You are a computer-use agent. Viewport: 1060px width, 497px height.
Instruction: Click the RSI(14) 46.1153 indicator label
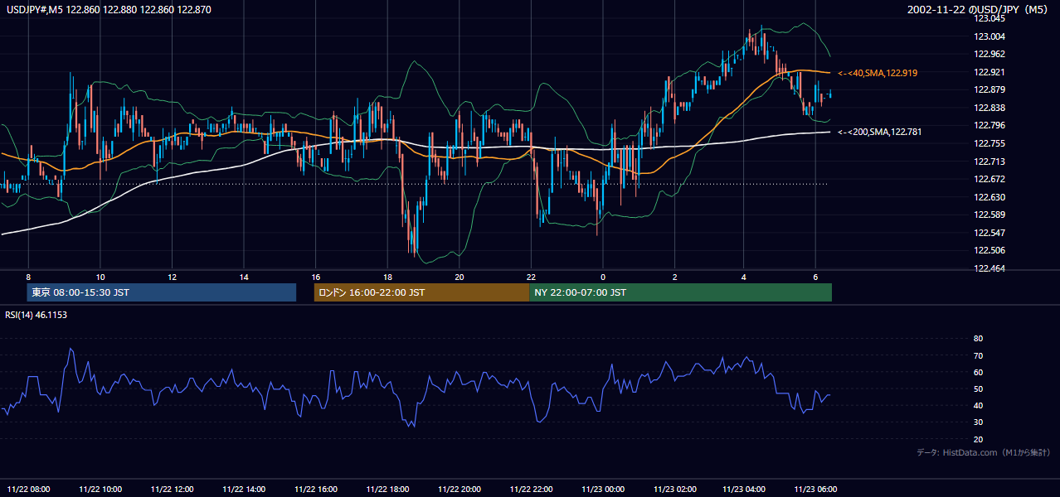coord(36,315)
